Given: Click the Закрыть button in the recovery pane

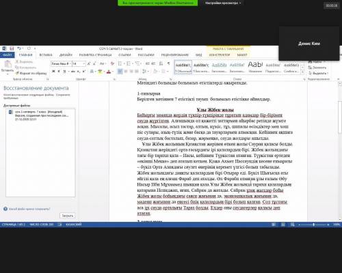Looking at the screenshot, I should pos(68,216).
